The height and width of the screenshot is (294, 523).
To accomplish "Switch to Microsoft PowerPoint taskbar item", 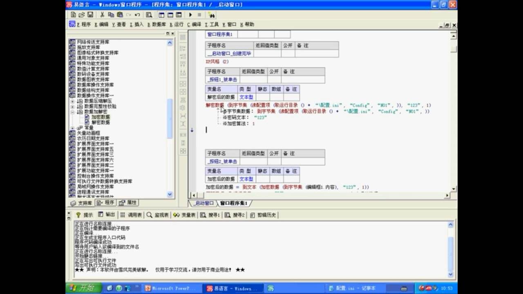I will pyautogui.click(x=172, y=288).
